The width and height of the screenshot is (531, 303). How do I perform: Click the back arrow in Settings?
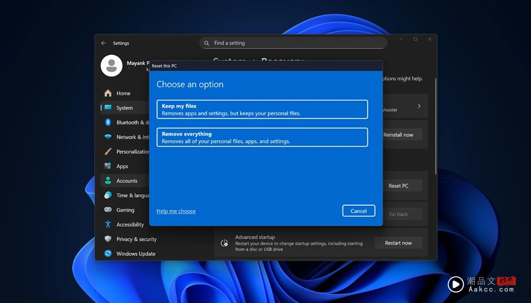103,43
